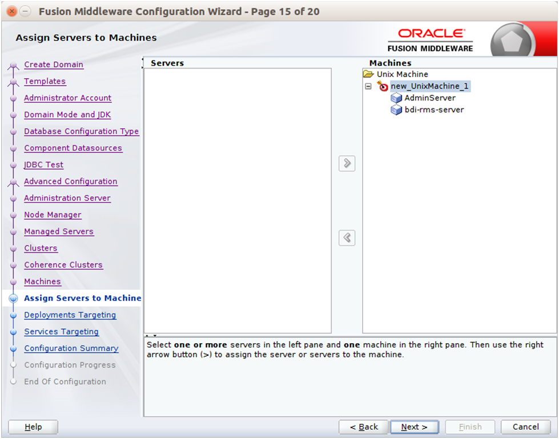Go to Administration Server step
Screen dimensions: 559x439
67,198
